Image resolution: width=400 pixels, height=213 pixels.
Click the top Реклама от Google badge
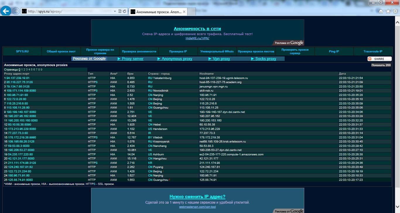289,43
